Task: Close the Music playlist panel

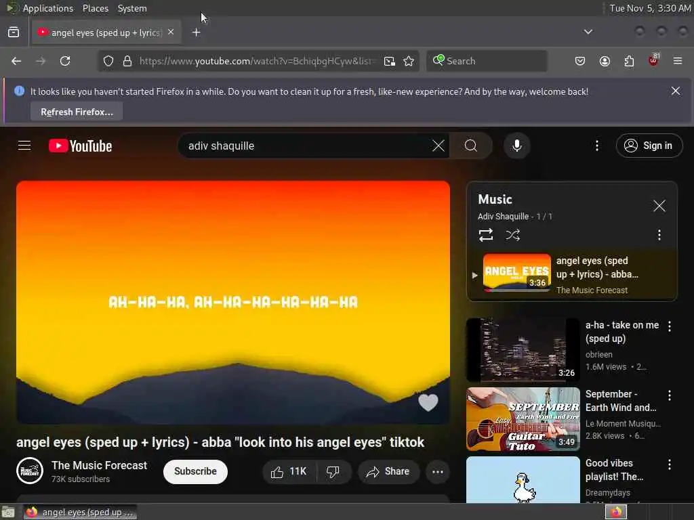Action: 659,206
